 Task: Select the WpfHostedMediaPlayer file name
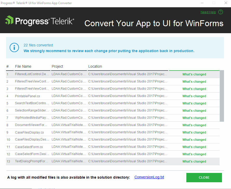pos(32,118)
